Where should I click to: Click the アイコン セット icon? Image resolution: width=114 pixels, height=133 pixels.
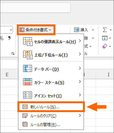coord(28,95)
